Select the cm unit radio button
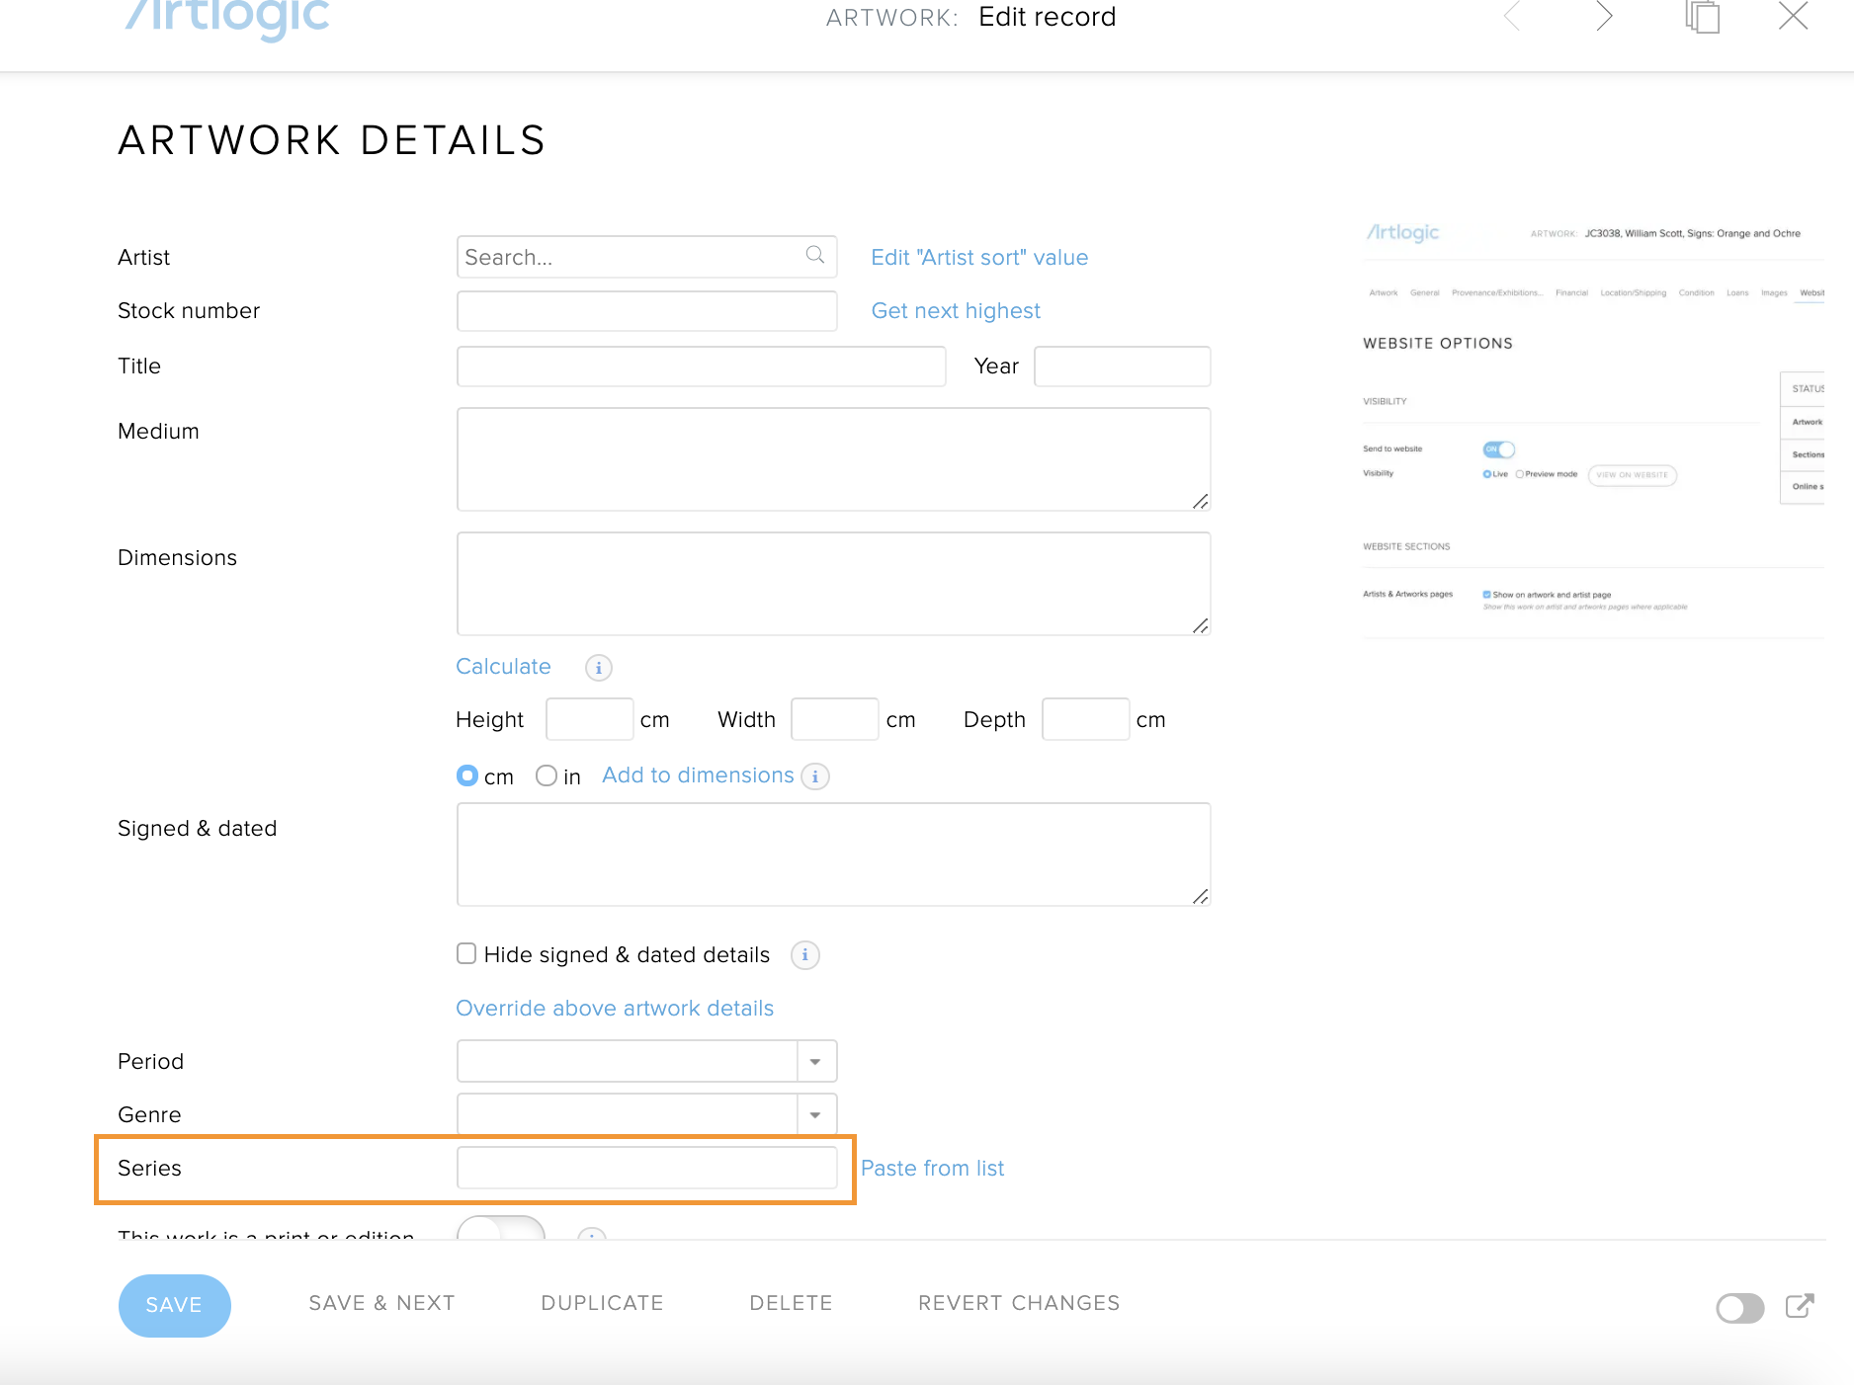 [467, 776]
